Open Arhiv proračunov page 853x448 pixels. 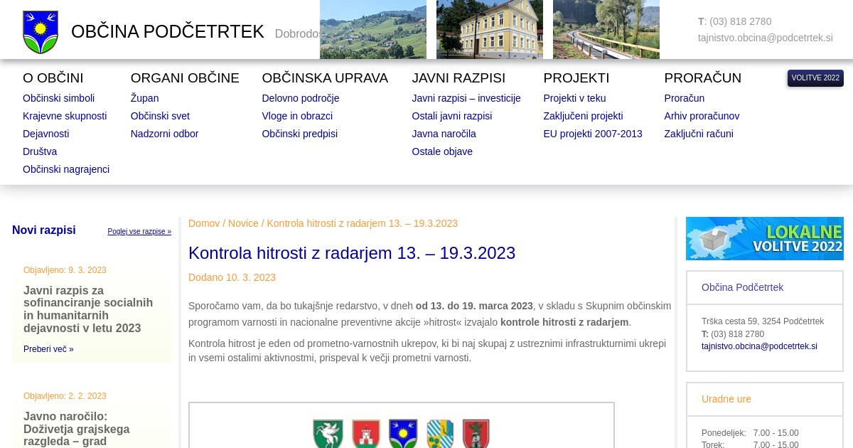point(702,116)
